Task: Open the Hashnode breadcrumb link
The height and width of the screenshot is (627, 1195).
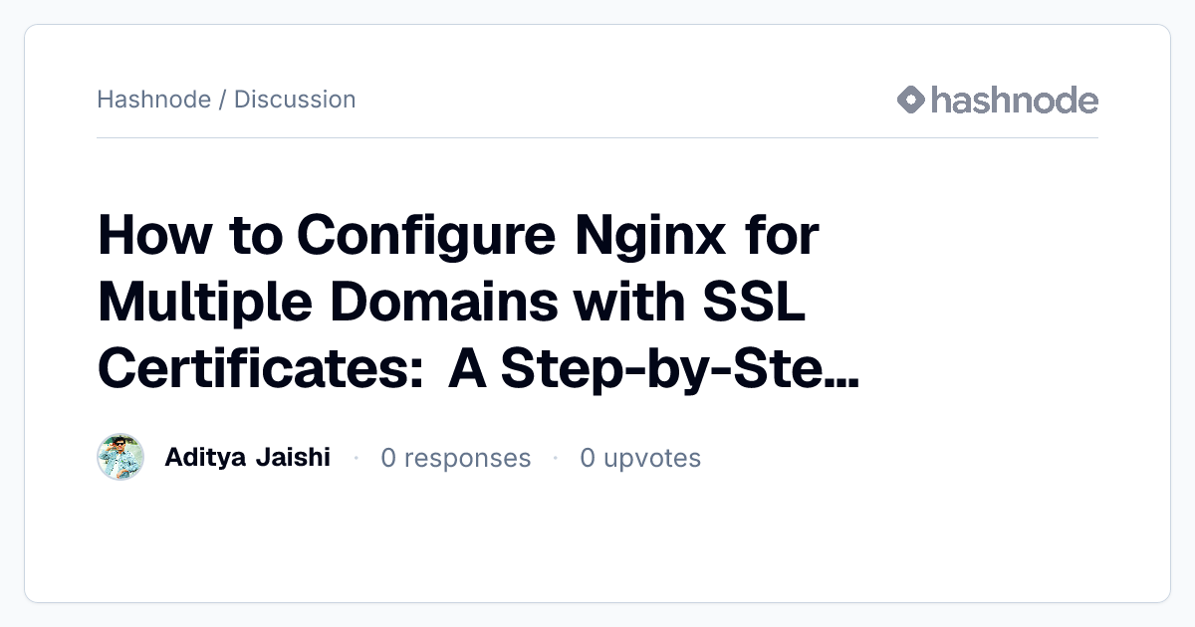Action: click(153, 100)
